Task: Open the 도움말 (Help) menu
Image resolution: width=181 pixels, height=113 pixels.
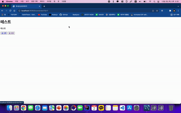Action: [x=64, y=2]
